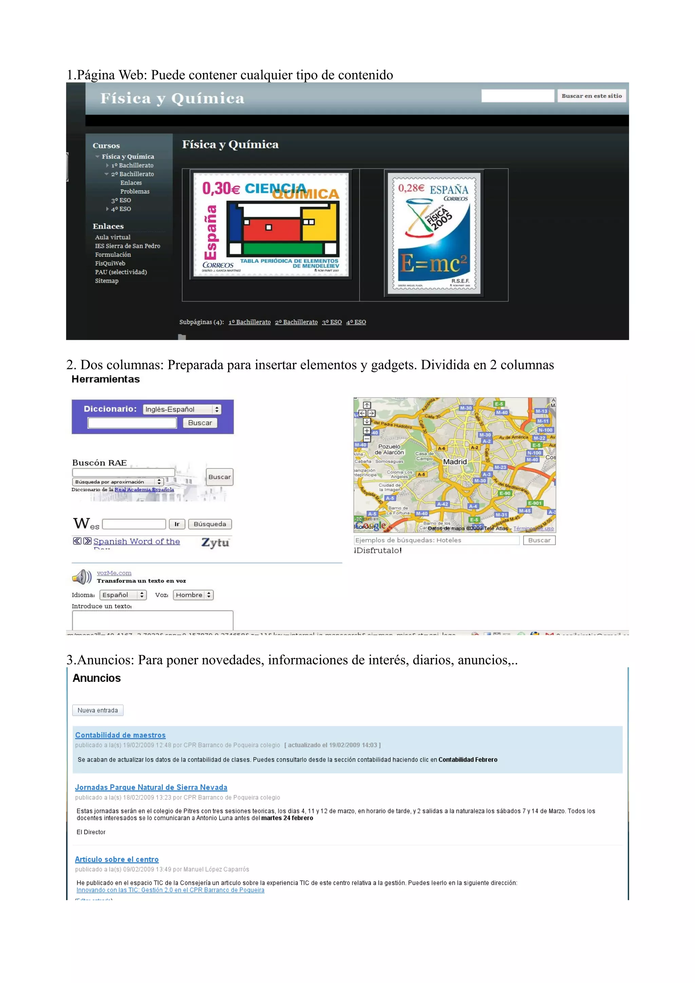This screenshot has height=983, width=695.
Task: Click the Física y Química site title
Action: click(173, 98)
